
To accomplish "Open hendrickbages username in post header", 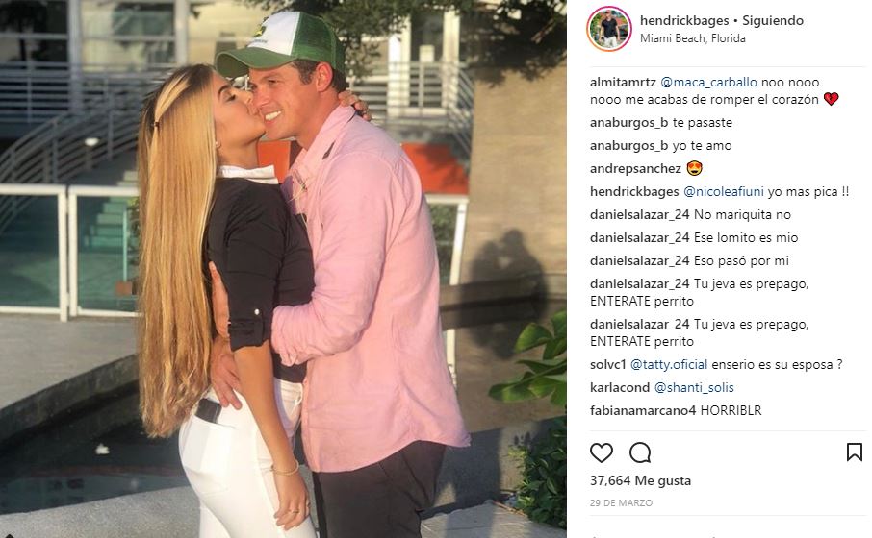I will 684,20.
